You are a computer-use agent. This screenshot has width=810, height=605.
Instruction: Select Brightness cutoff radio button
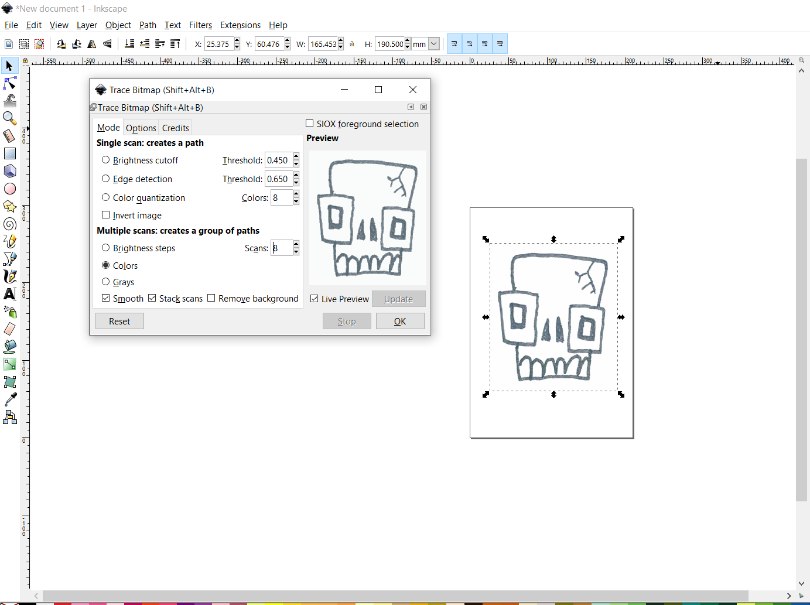105,160
